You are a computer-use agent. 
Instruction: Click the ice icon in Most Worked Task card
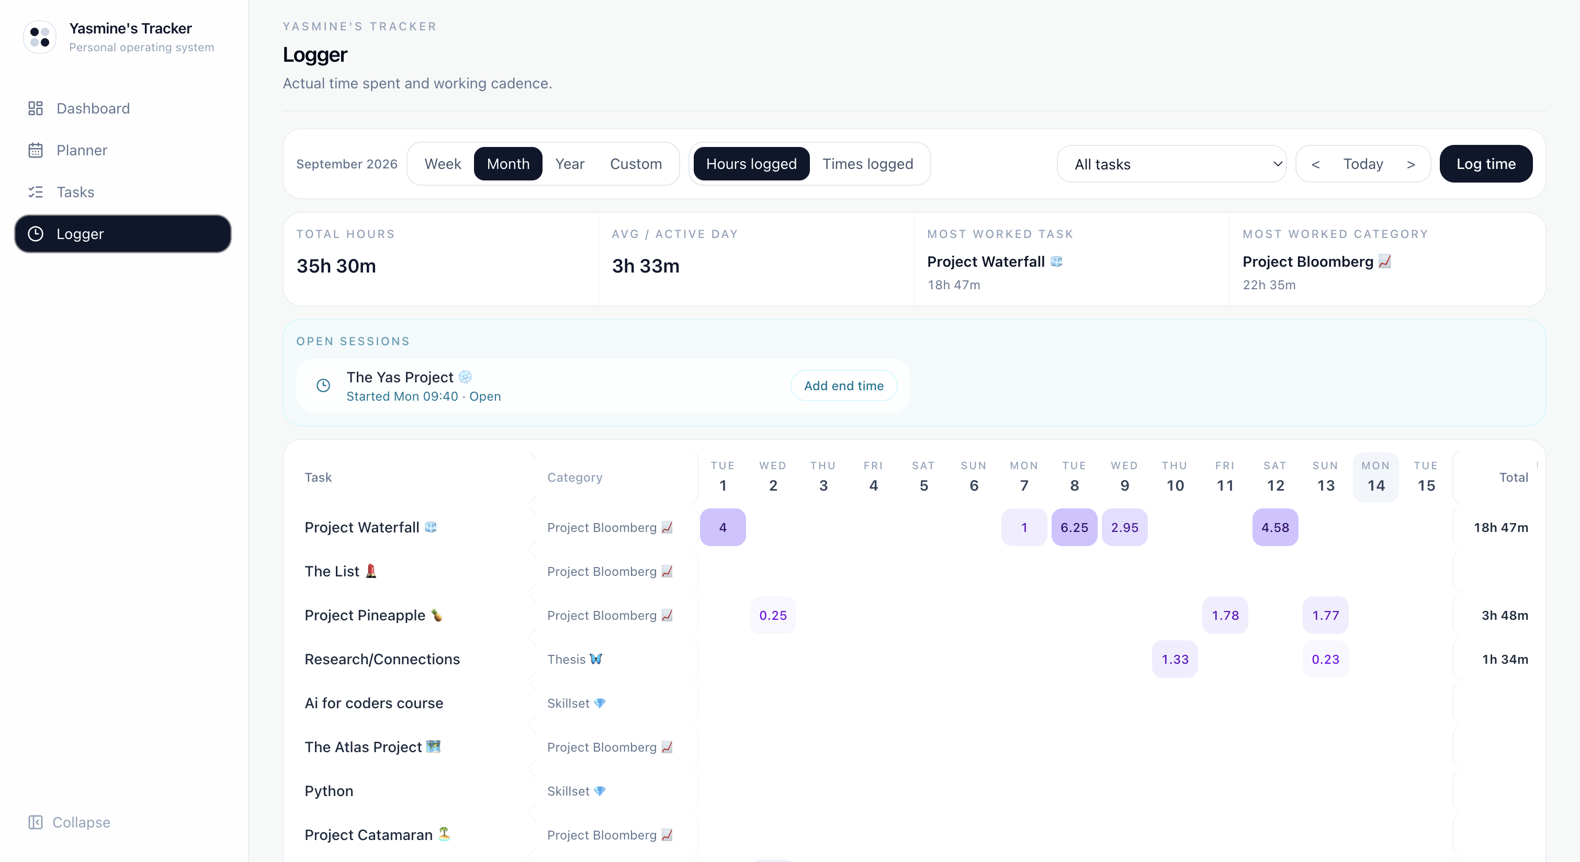(x=1056, y=261)
